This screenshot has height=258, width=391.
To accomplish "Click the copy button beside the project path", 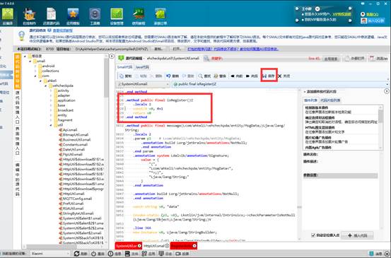I will pos(158,49).
